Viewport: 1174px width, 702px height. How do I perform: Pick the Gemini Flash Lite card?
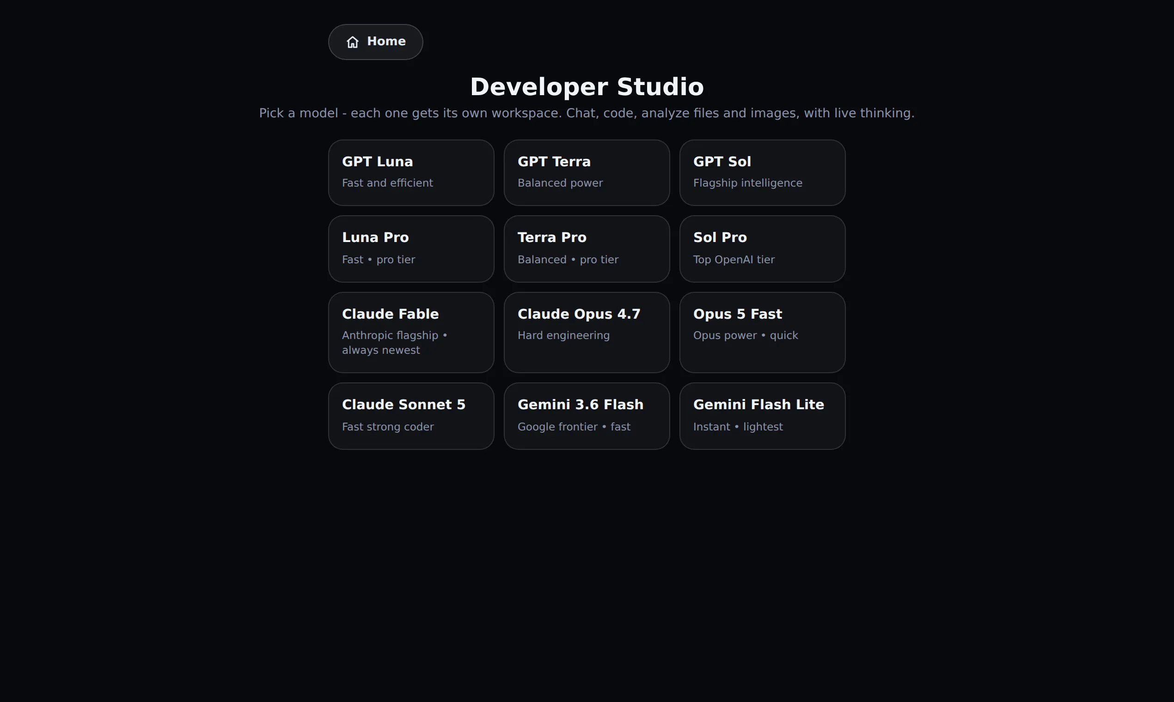[x=762, y=416]
